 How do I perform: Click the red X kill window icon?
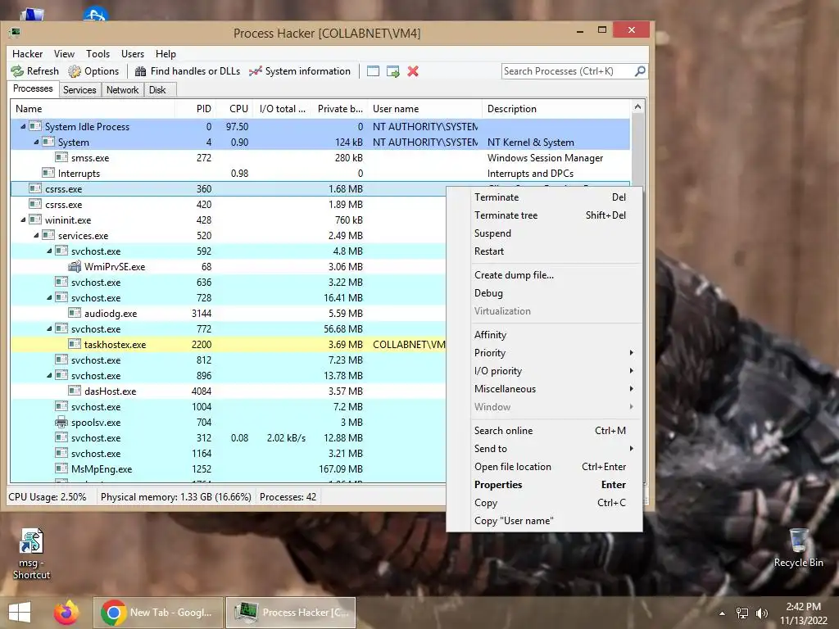(x=413, y=71)
